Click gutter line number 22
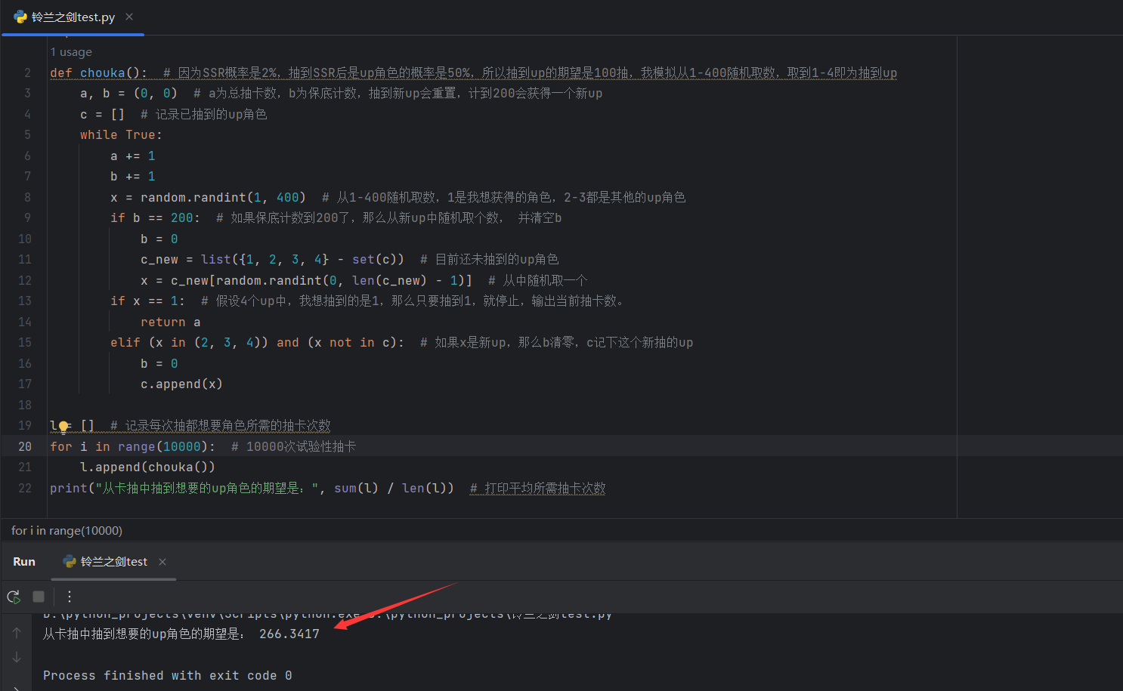Screen dimensions: 1123x691 25,489
